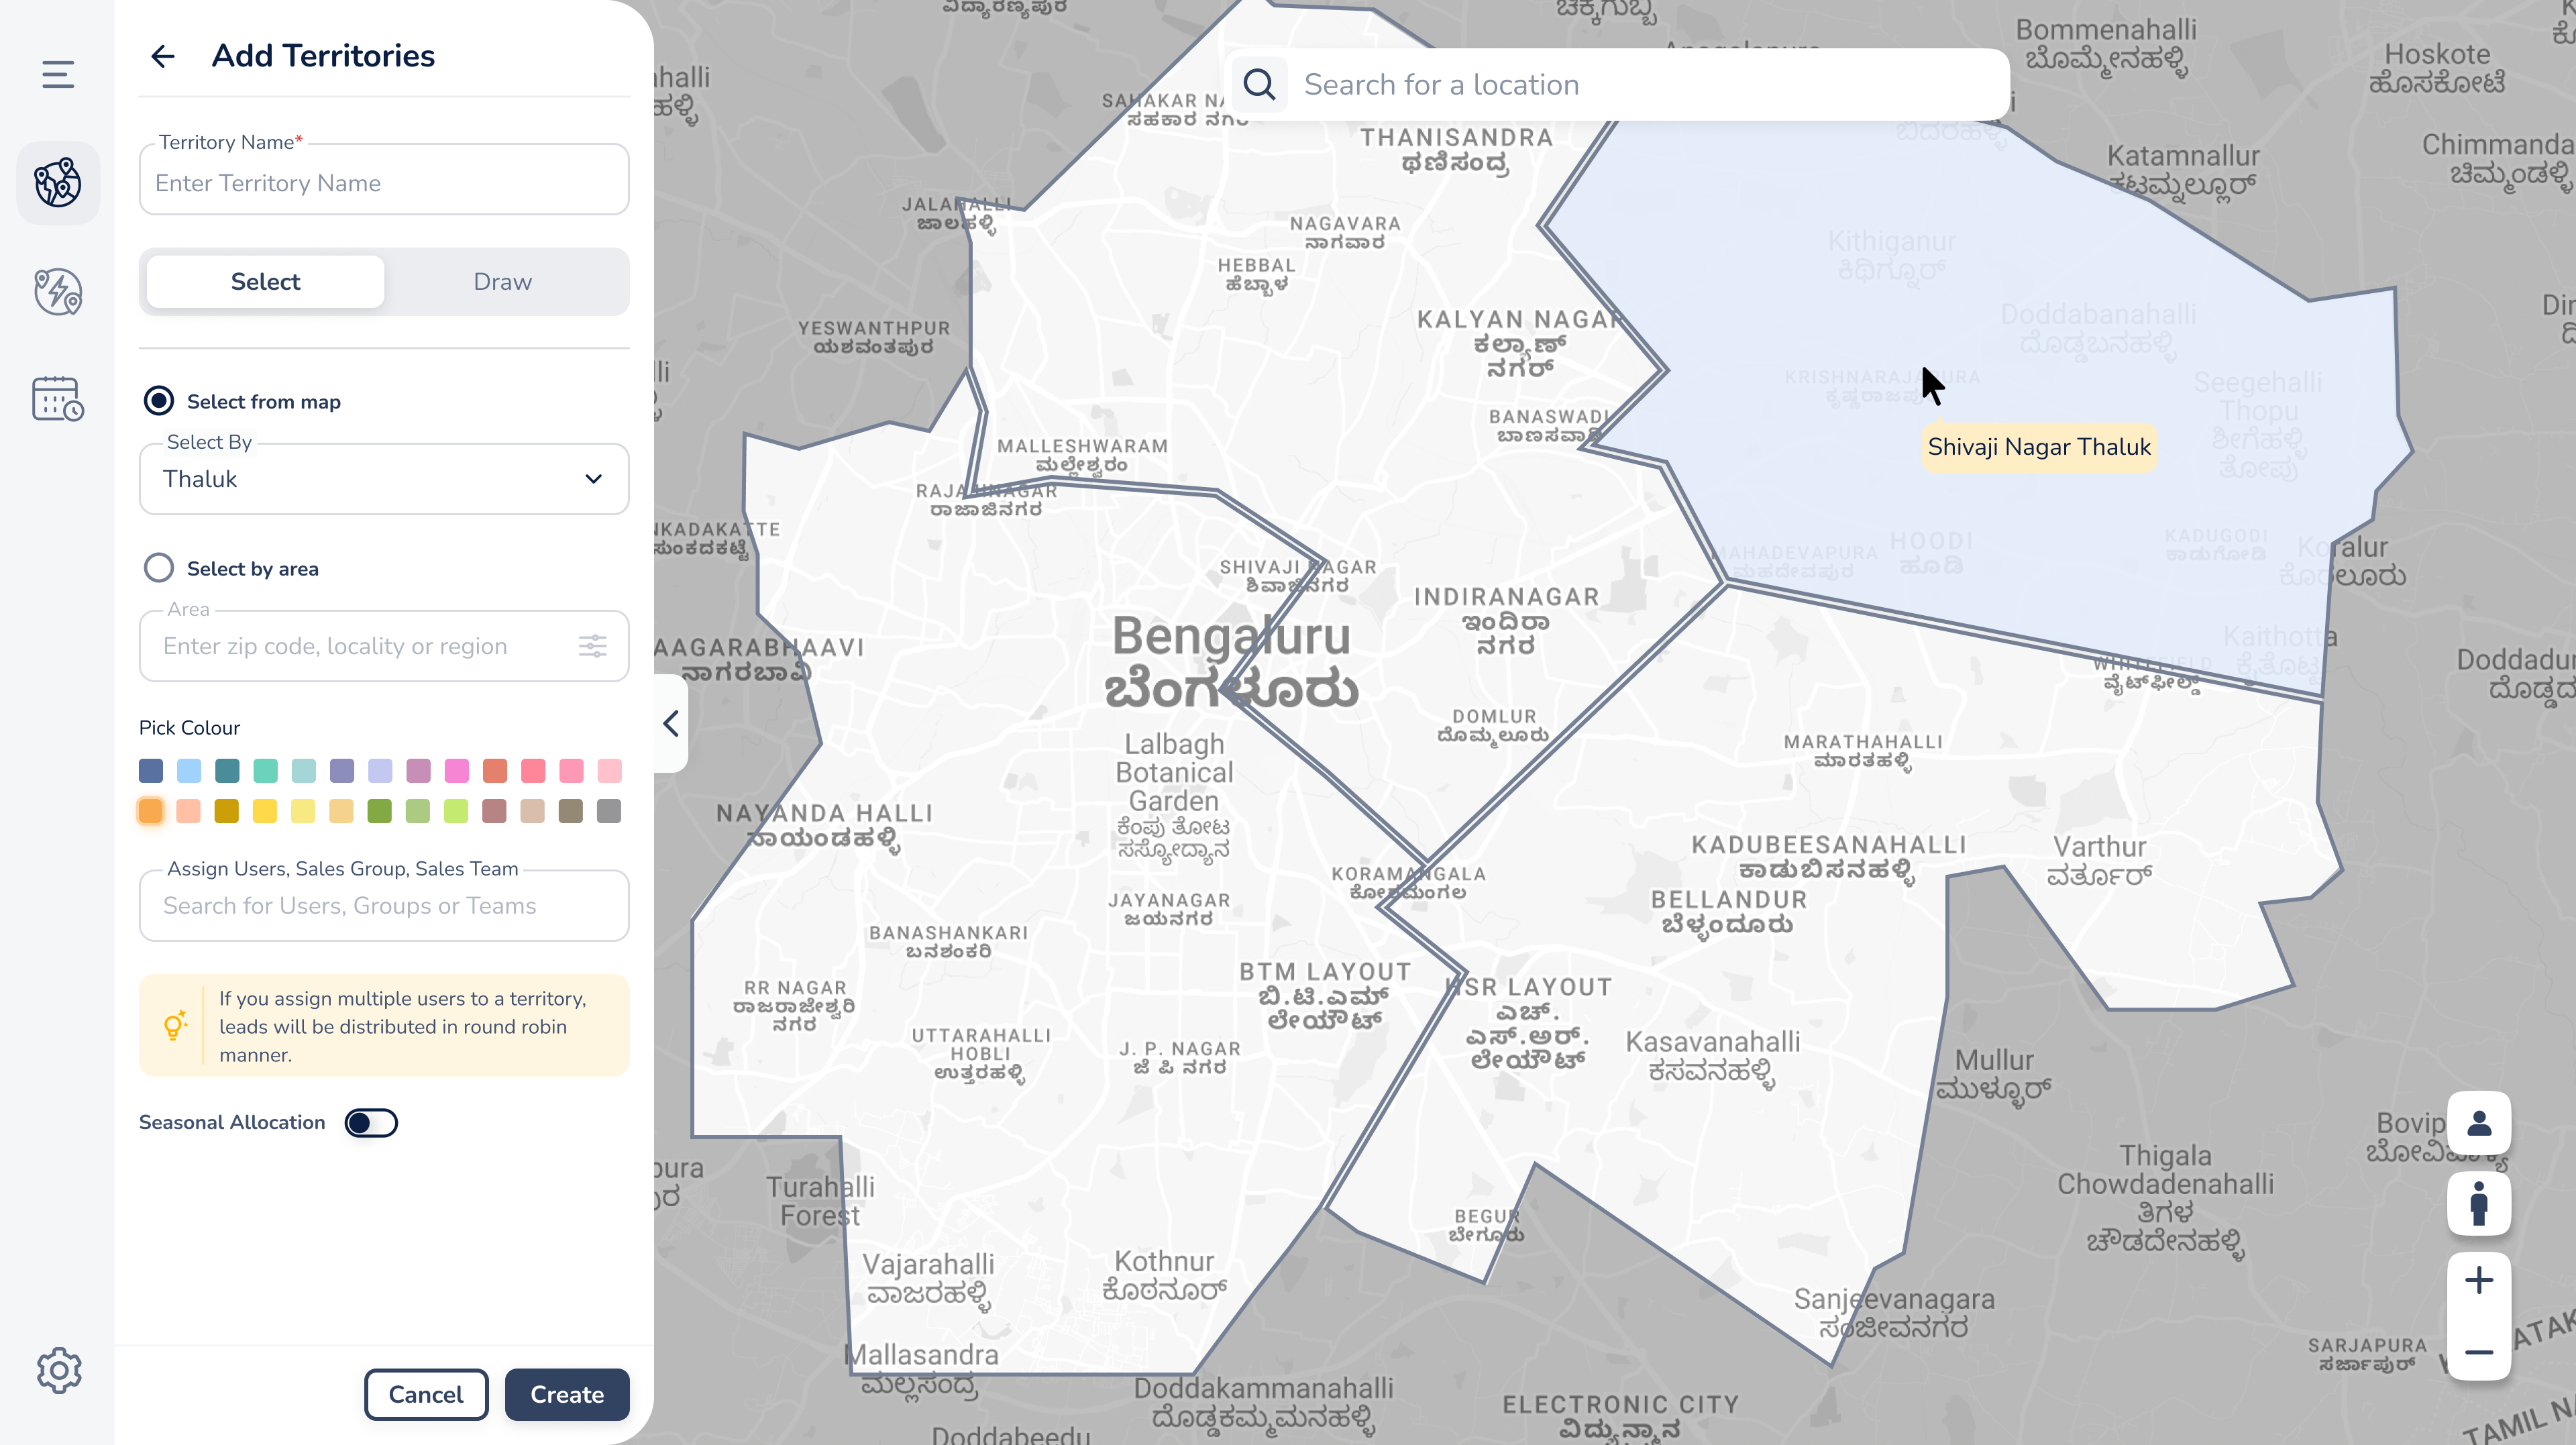Click the area filter sliders icon

click(593, 646)
